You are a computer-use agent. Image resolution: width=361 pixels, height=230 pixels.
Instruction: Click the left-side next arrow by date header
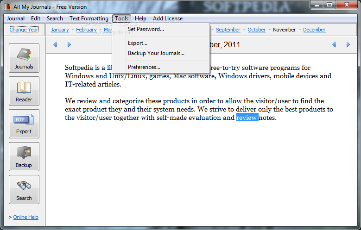pyautogui.click(x=69, y=44)
